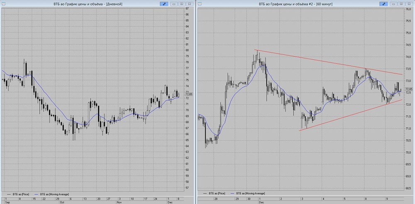Click the 72,65 current price label on the daily chart axis
The image size is (415, 204).
coord(189,94)
